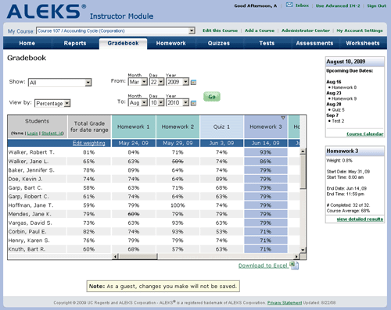Click student name Walker, Robert T.
This screenshot has width=391, height=310.
(31, 152)
